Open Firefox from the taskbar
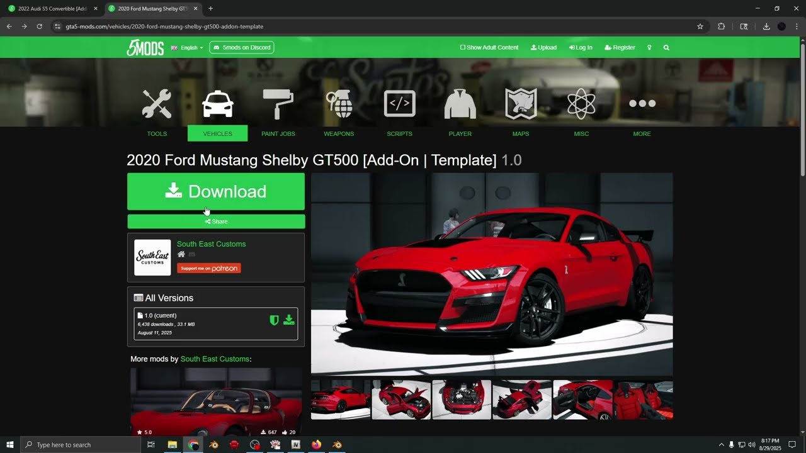 [316, 445]
